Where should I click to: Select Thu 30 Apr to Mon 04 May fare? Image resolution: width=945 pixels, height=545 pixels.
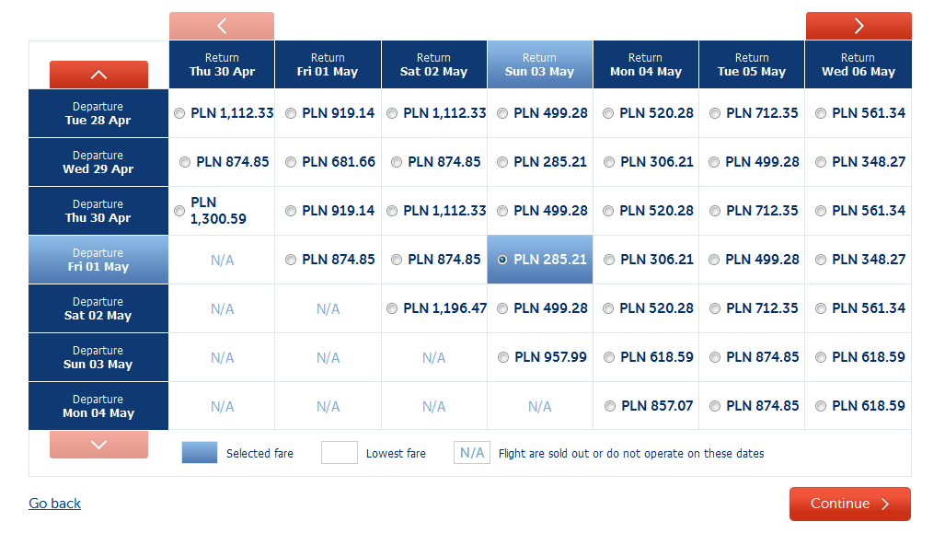tap(608, 211)
